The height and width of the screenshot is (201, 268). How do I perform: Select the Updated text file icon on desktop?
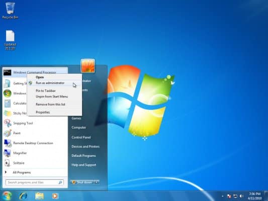[10, 40]
